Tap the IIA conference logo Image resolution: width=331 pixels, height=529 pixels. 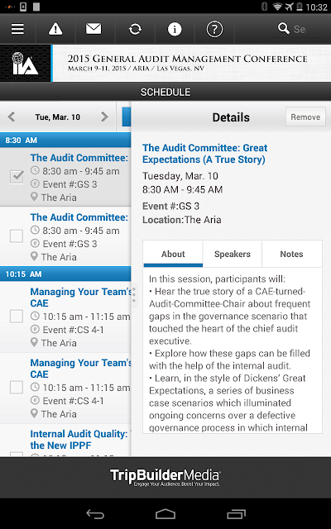point(26,64)
